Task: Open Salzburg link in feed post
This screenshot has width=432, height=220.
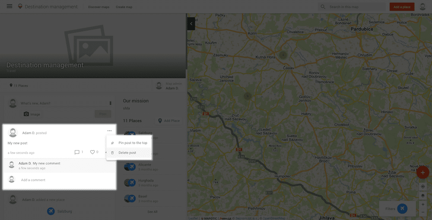Action: (64, 211)
